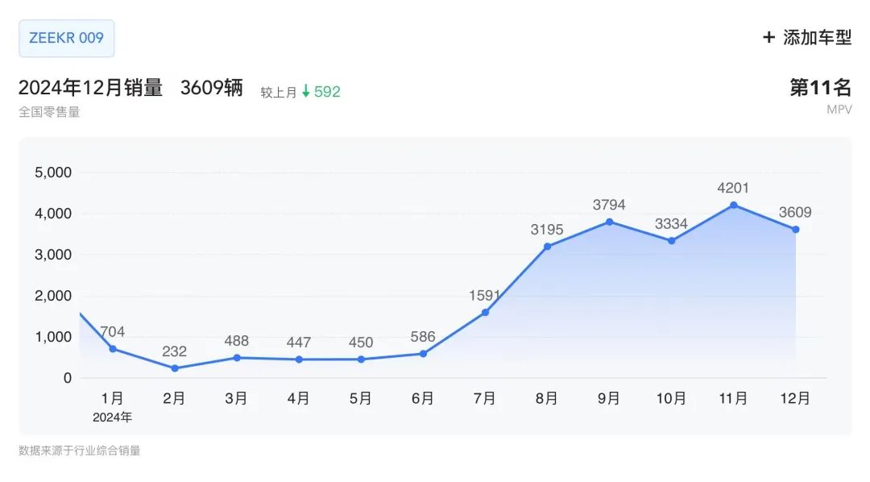The image size is (870, 482).
Task: Click the April data point 447
Action: pyautogui.click(x=299, y=359)
